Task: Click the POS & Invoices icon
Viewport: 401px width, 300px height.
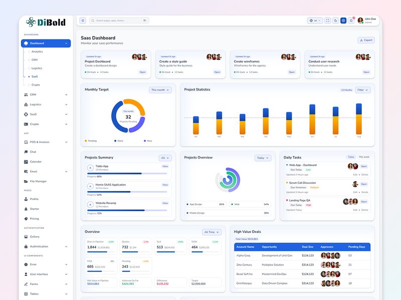Action: pos(26,142)
